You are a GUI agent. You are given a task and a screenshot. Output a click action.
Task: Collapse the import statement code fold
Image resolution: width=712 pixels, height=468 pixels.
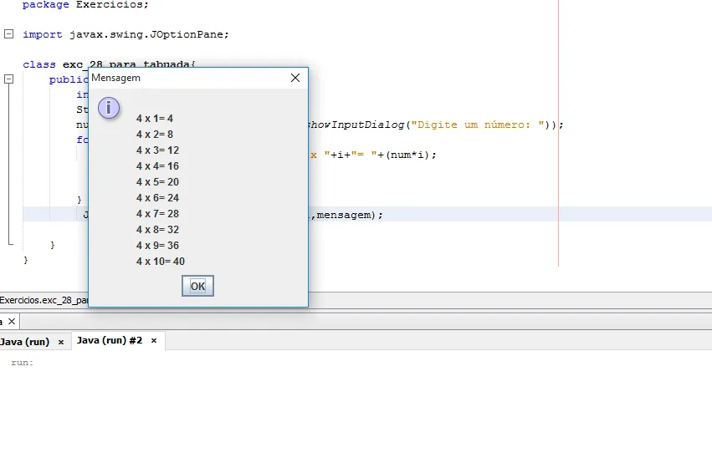pyautogui.click(x=8, y=34)
